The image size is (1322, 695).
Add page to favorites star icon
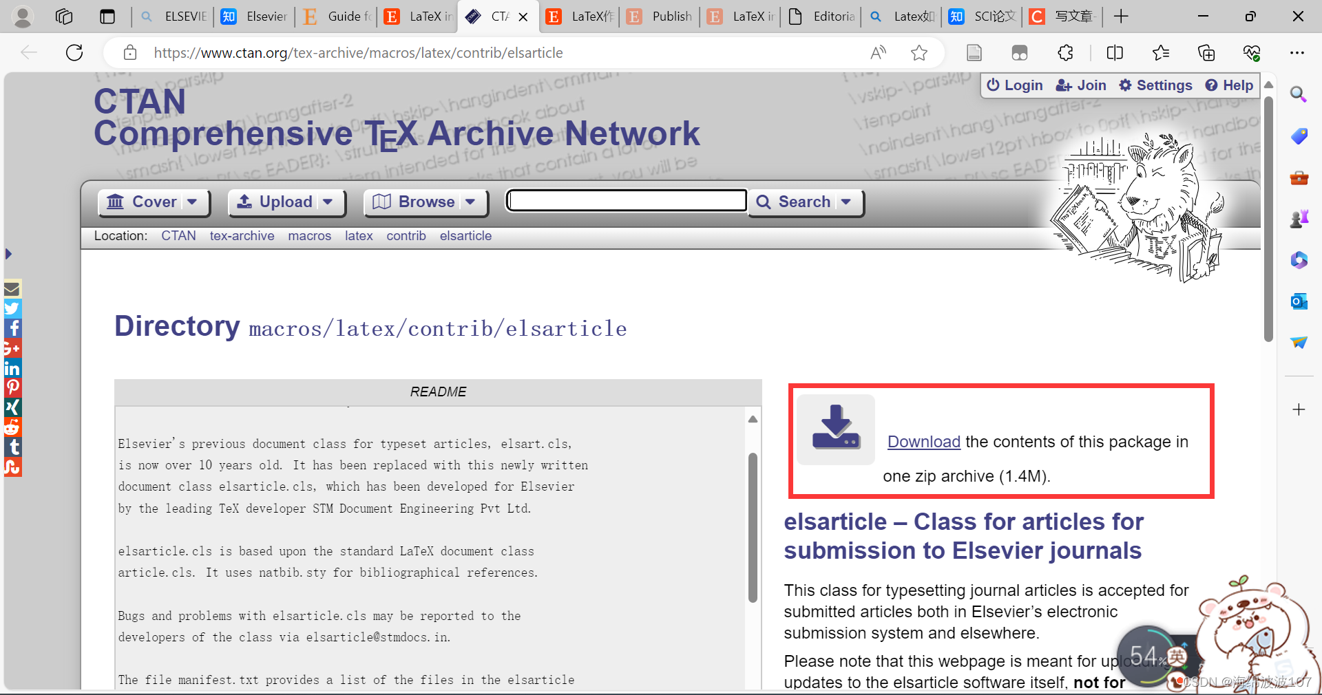(919, 52)
